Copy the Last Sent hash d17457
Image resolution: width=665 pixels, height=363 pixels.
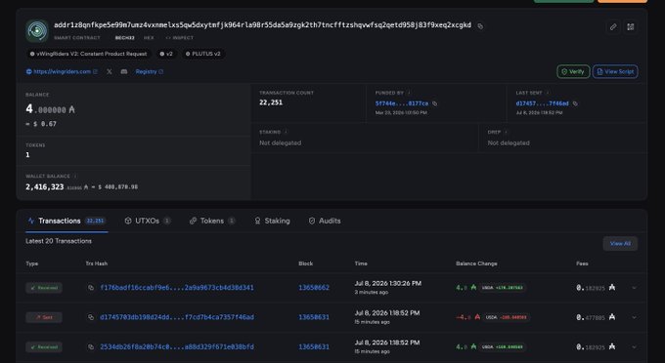pyautogui.click(x=575, y=103)
